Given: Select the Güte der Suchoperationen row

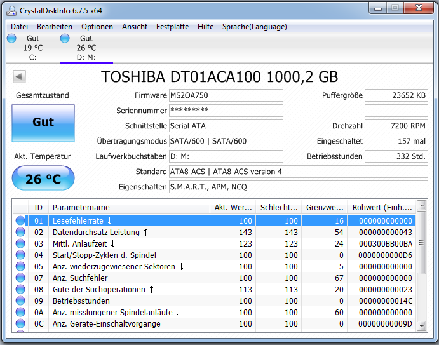Looking at the screenshot, I should click(x=214, y=289).
